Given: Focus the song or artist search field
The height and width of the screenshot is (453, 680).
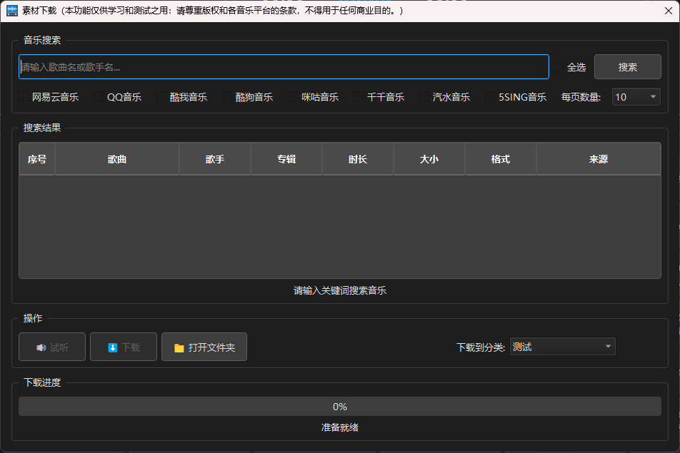Looking at the screenshot, I should [284, 67].
